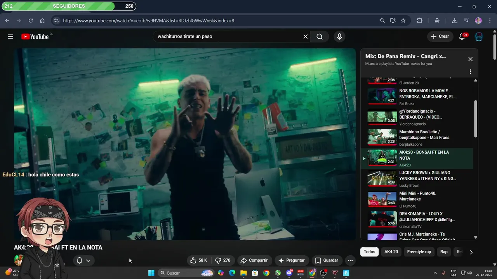Open more actions three-dot under video
Image resolution: width=497 pixels, height=279 pixels.
click(x=350, y=260)
